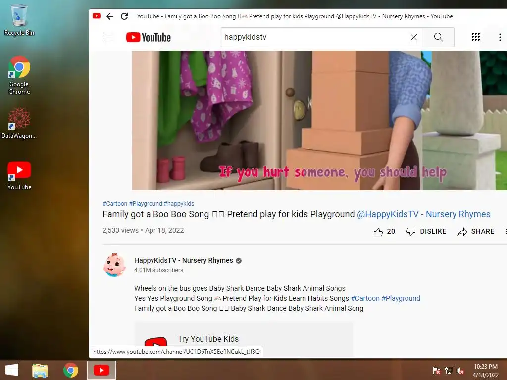507x380 pixels.
Task: Open the #Cartoon hashtag above the title
Action: [x=115, y=203]
